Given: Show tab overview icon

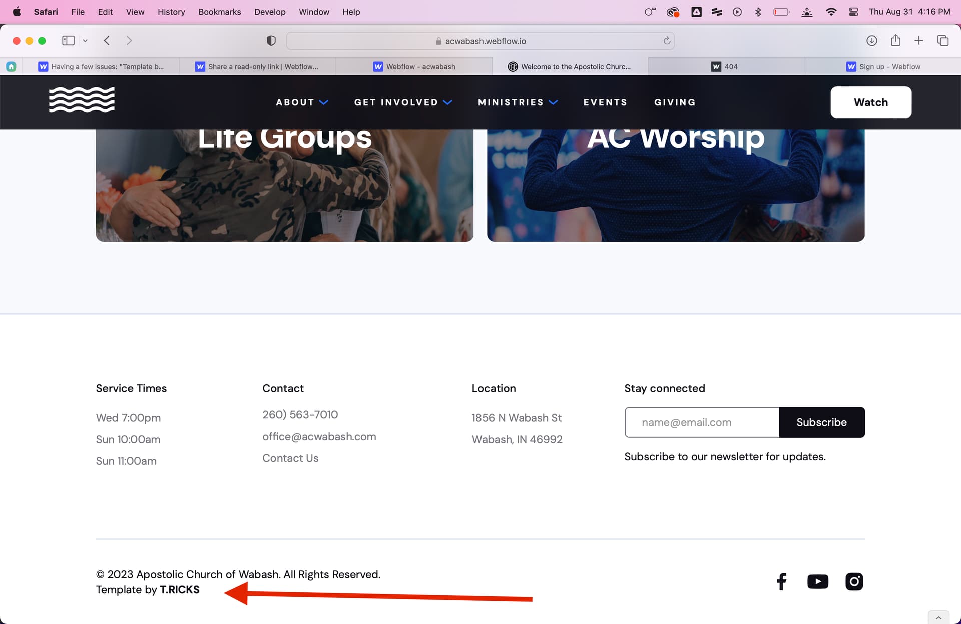Looking at the screenshot, I should click(942, 41).
